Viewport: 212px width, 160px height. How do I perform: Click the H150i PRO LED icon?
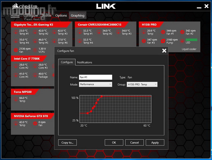(x=182, y=41)
